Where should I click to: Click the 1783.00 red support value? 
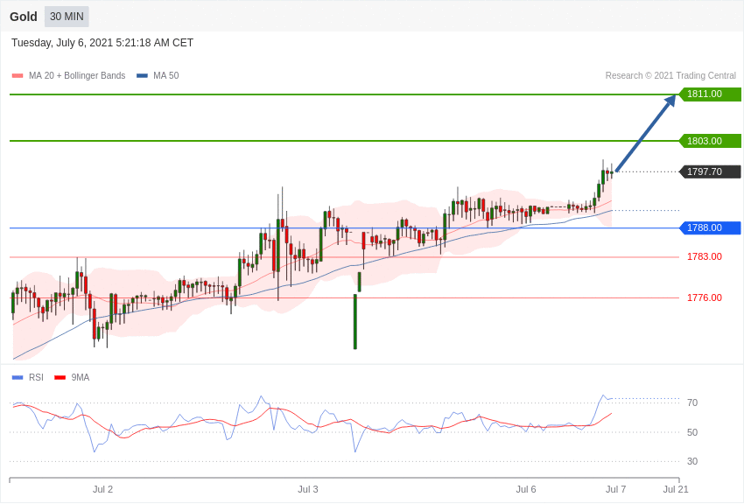[704, 256]
